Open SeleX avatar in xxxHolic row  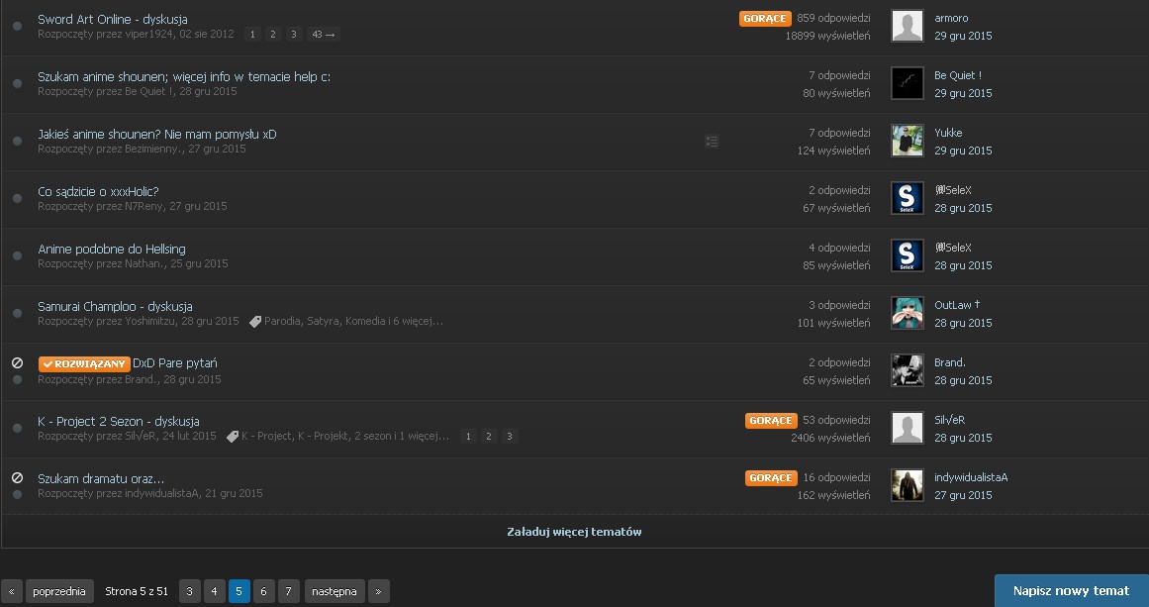907,199
